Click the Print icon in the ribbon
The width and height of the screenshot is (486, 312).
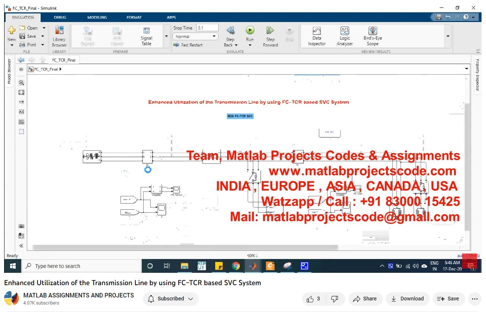click(22, 44)
